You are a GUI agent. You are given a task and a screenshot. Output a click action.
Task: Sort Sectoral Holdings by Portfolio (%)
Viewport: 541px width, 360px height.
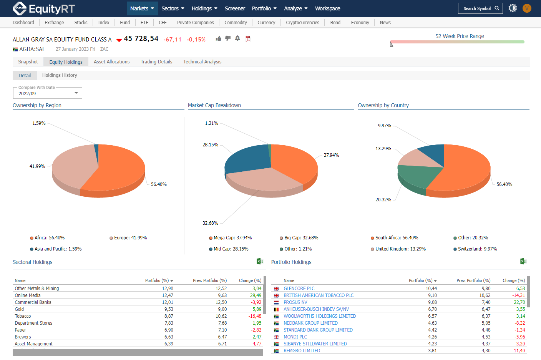(159, 281)
